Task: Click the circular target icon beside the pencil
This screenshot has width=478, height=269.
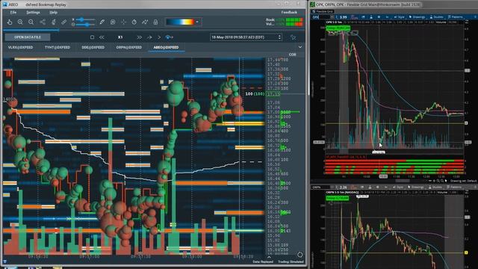Action: pos(113,22)
